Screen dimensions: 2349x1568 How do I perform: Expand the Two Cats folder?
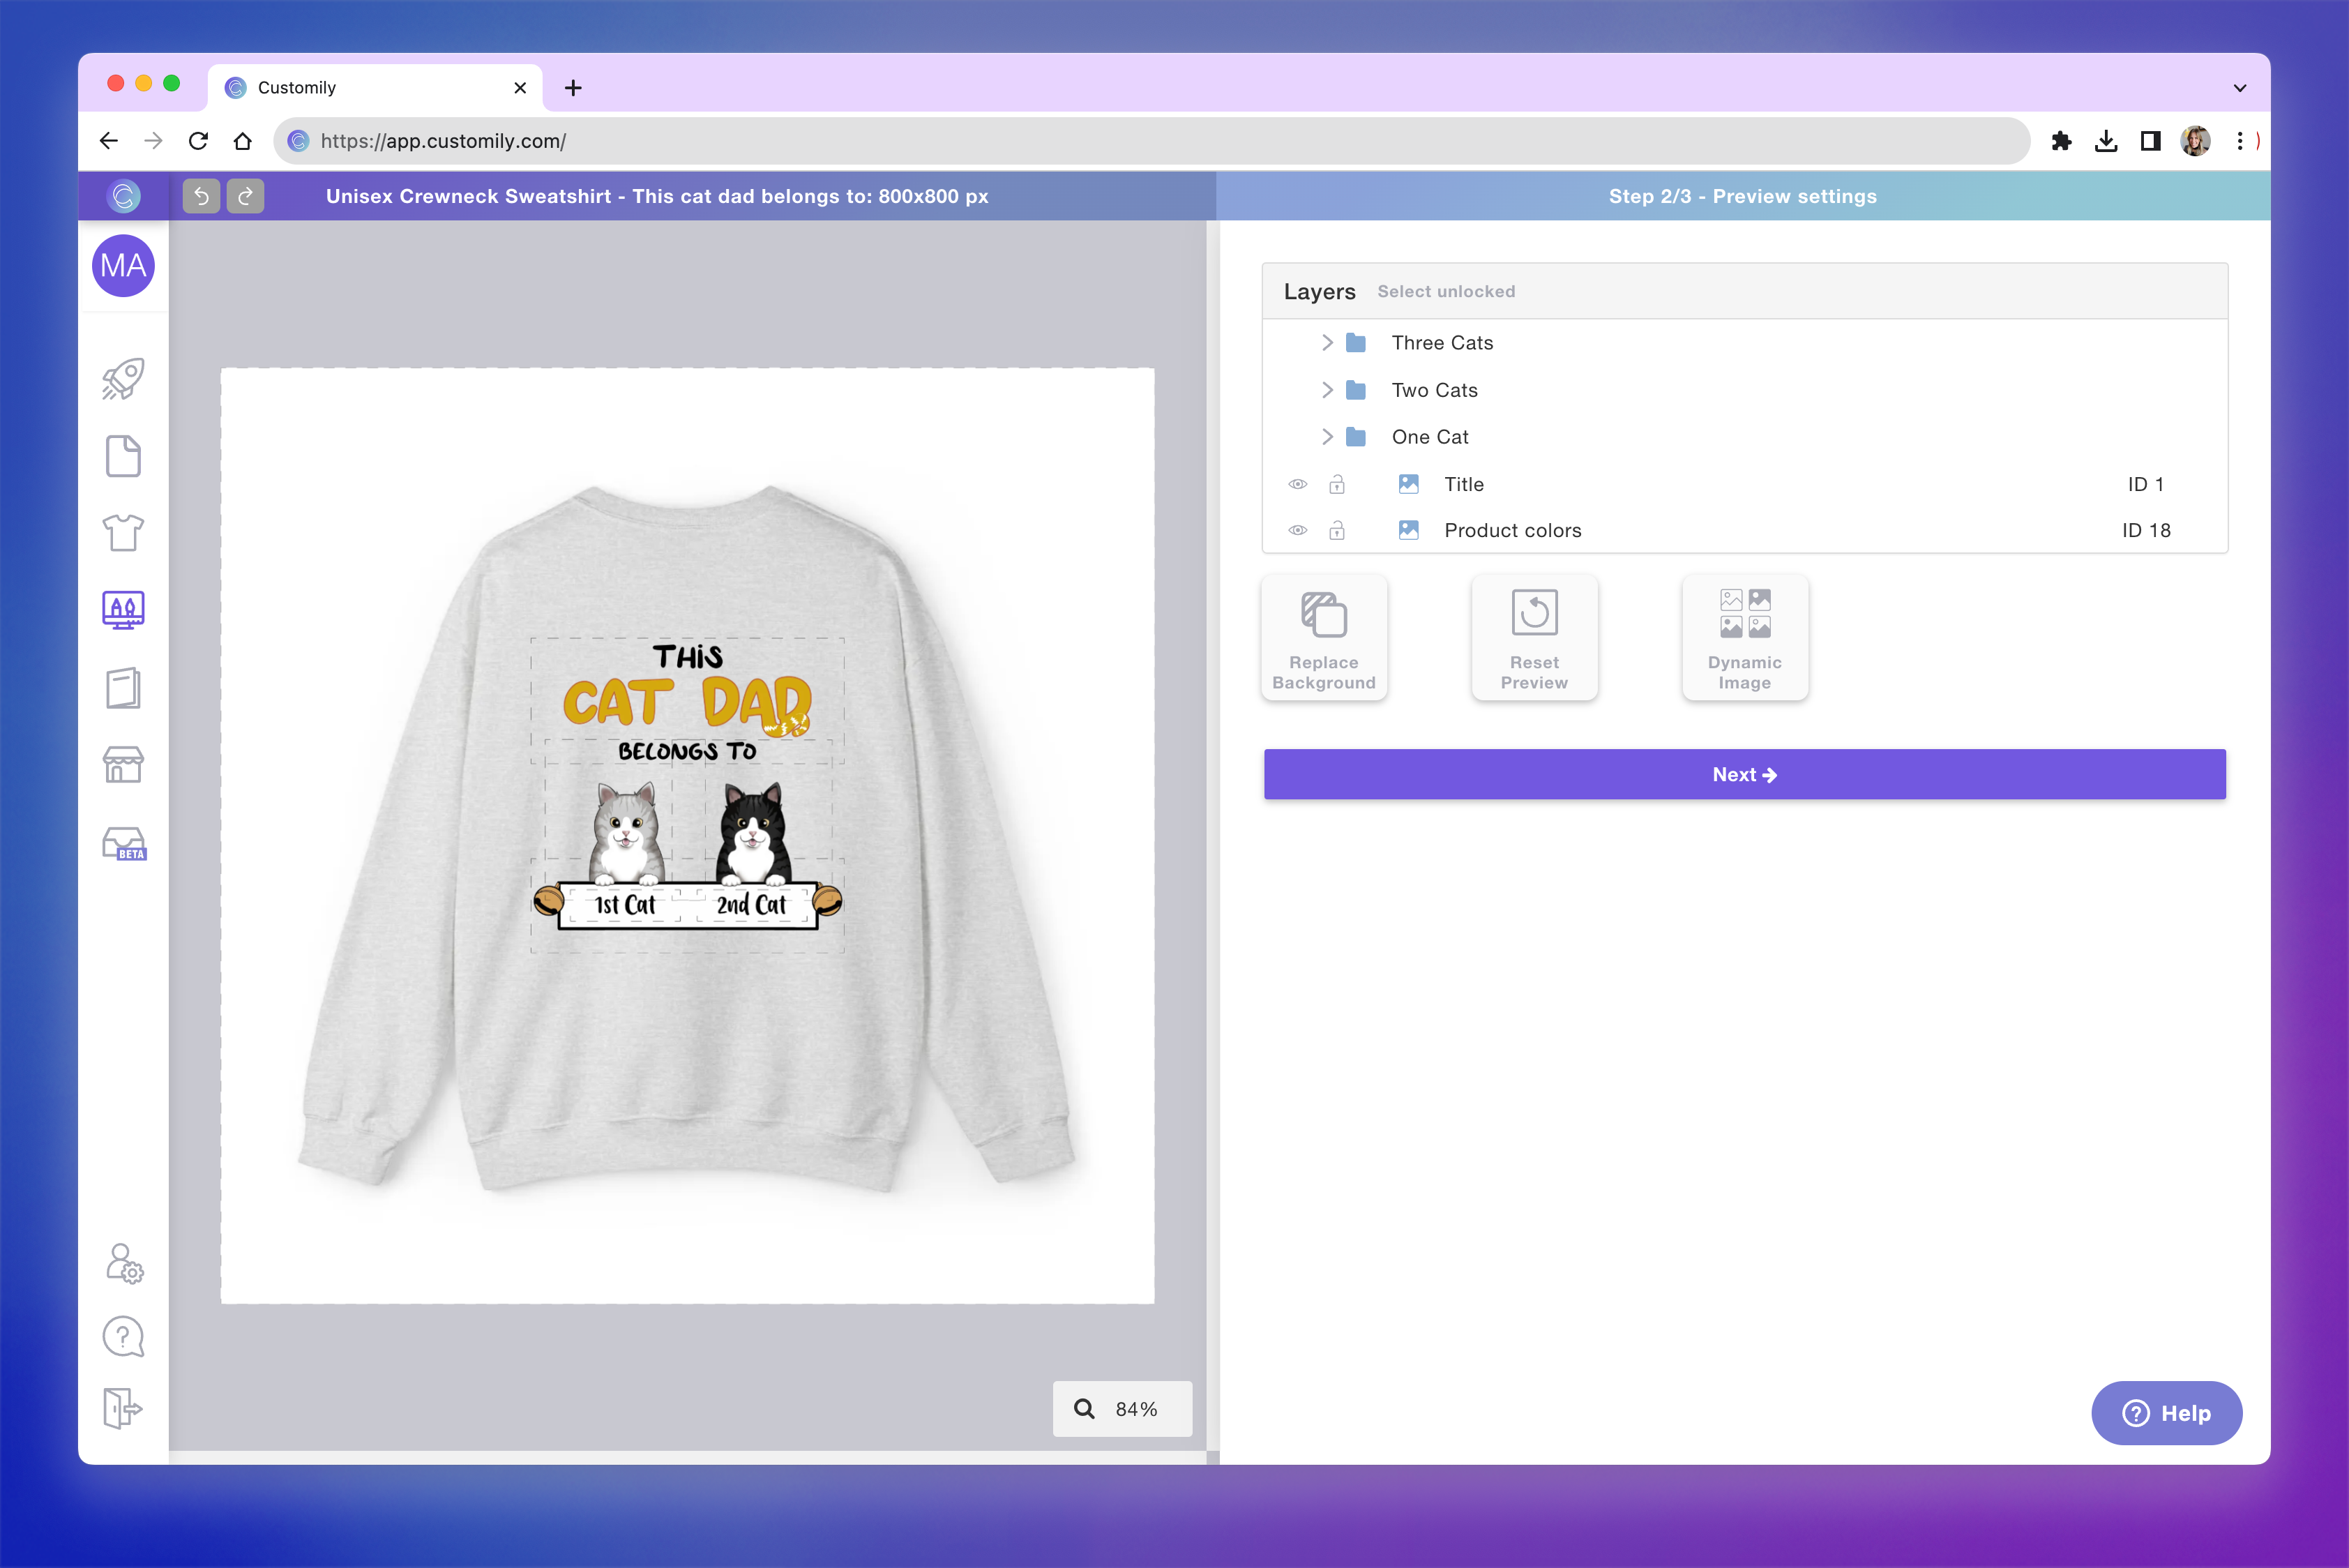[1328, 390]
